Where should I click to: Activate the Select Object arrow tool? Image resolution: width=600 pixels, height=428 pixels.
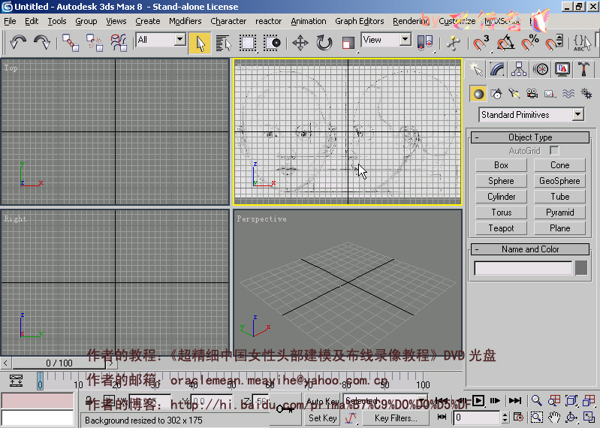(199, 43)
